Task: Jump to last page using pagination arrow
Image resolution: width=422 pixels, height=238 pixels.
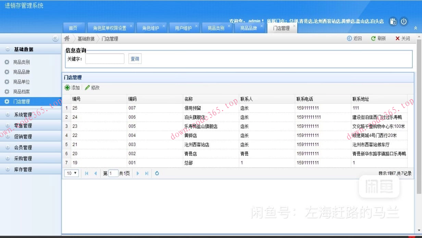Action: click(x=147, y=173)
